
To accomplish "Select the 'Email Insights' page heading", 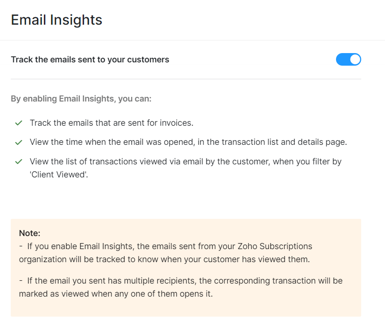I will point(56,20).
